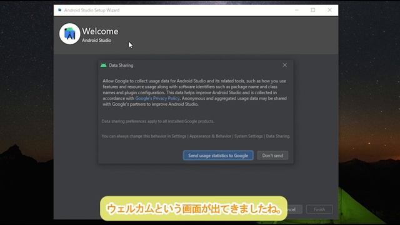Image resolution: width=400 pixels, height=225 pixels.
Task: Click the Finish button in Setup Wizard
Action: point(319,209)
